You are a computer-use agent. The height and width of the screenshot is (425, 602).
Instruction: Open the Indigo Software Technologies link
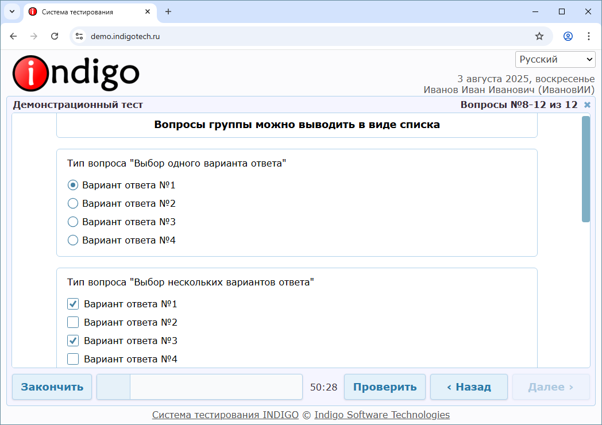point(382,415)
